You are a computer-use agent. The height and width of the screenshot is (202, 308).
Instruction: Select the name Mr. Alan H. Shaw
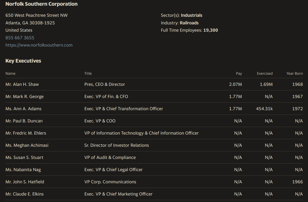(x=22, y=84)
